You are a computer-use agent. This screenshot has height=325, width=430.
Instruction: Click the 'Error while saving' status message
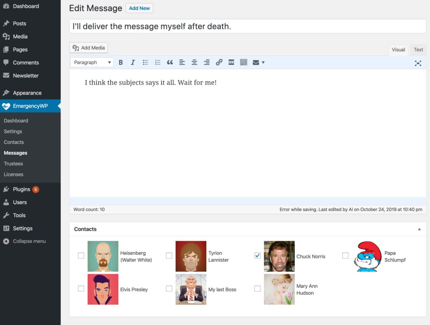tap(351, 209)
